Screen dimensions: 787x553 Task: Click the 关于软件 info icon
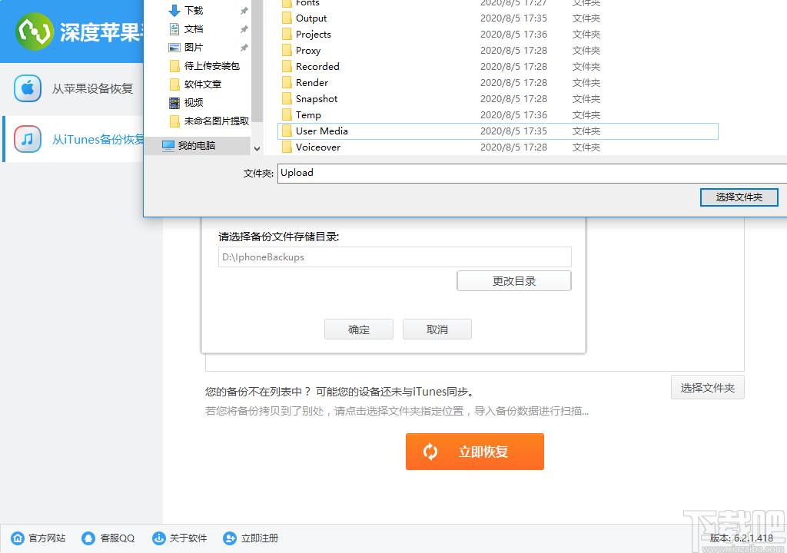click(158, 538)
